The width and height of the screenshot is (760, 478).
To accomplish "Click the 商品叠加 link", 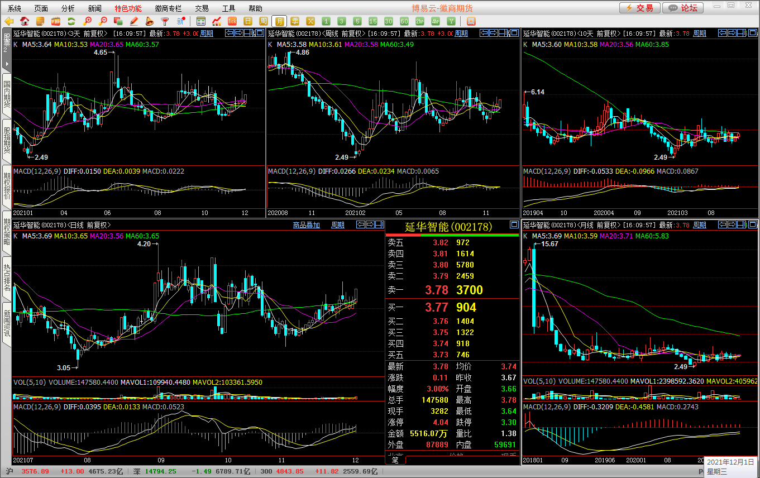I will (307, 225).
